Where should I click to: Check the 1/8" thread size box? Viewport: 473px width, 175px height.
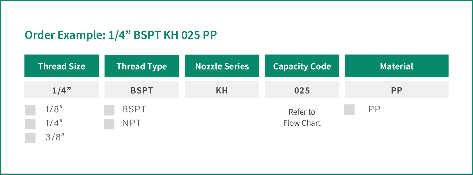coord(30,110)
